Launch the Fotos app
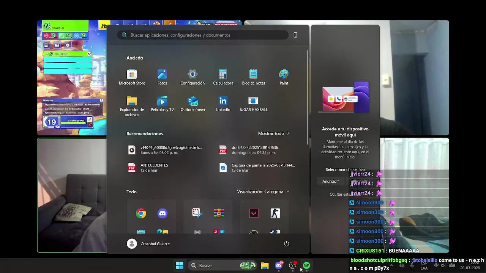 [162, 77]
